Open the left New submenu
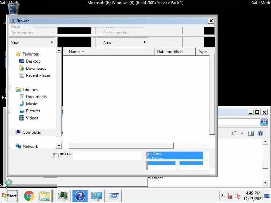This screenshot has height=203, width=271. coord(32,42)
